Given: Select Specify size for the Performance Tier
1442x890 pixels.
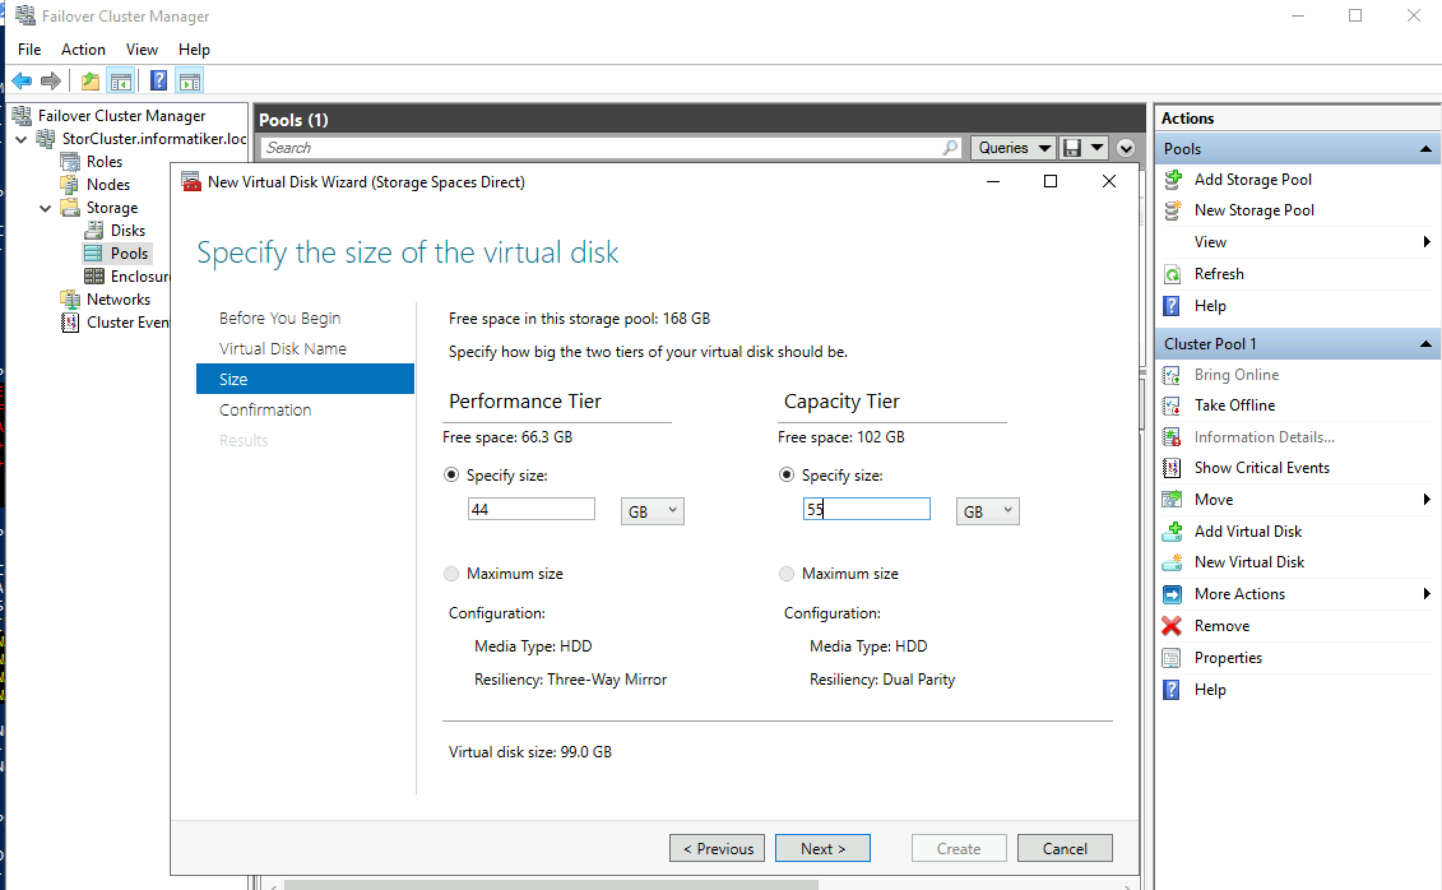Looking at the screenshot, I should tap(452, 475).
